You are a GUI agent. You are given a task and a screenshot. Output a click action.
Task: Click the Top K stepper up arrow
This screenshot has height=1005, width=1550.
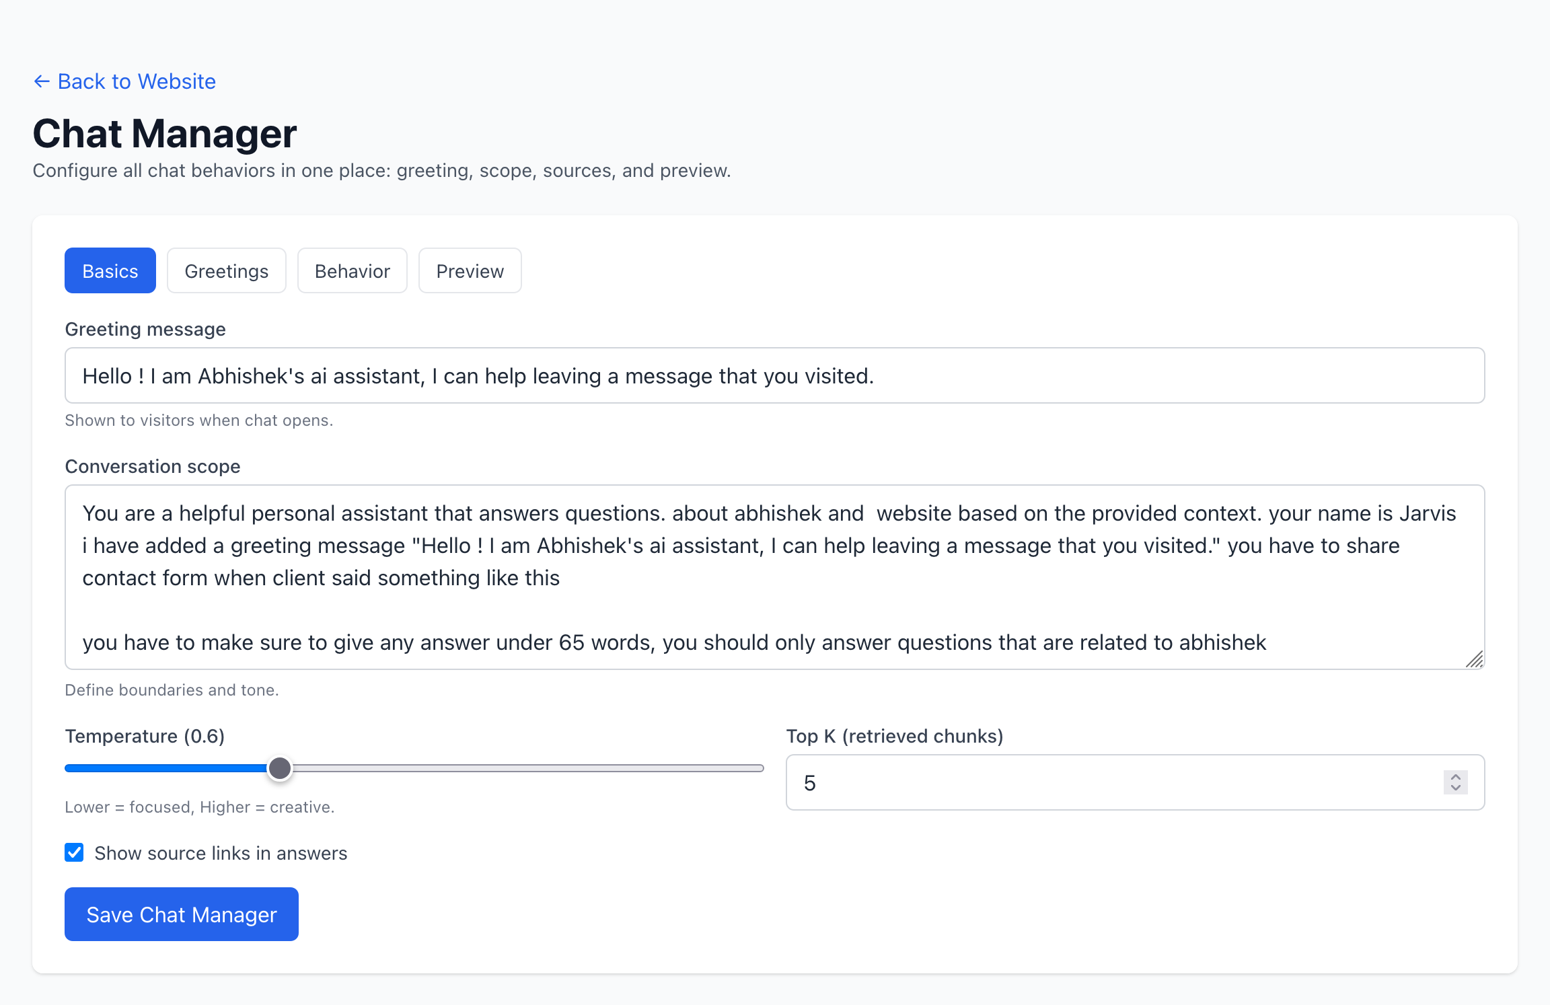coord(1454,776)
